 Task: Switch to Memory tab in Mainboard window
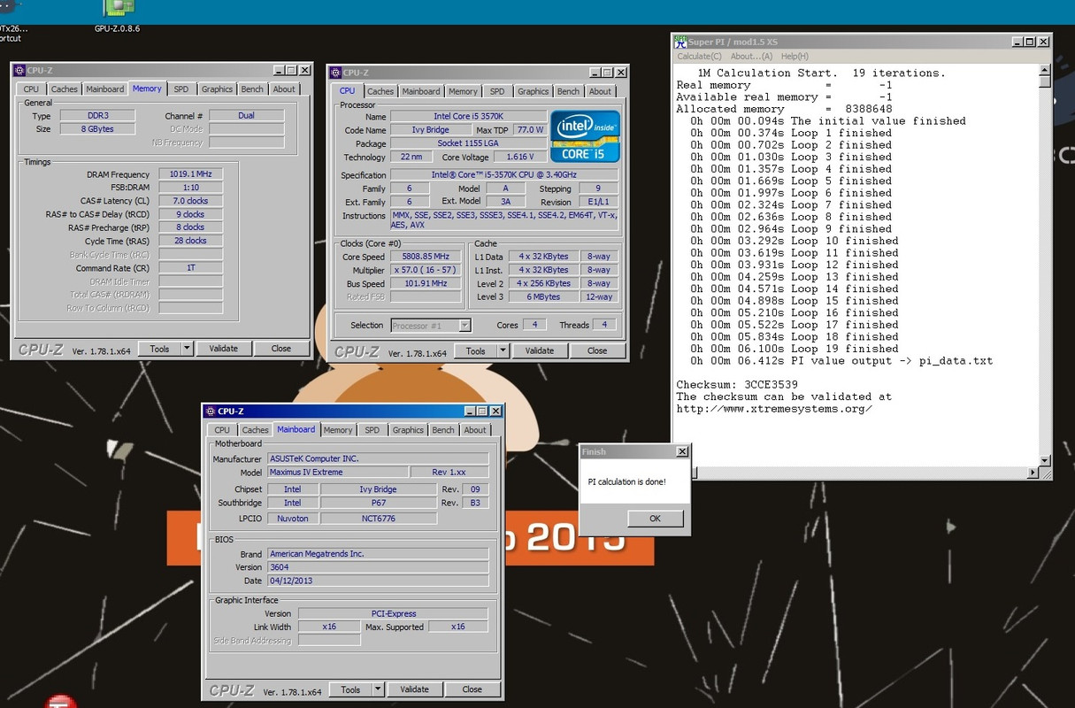pyautogui.click(x=338, y=430)
